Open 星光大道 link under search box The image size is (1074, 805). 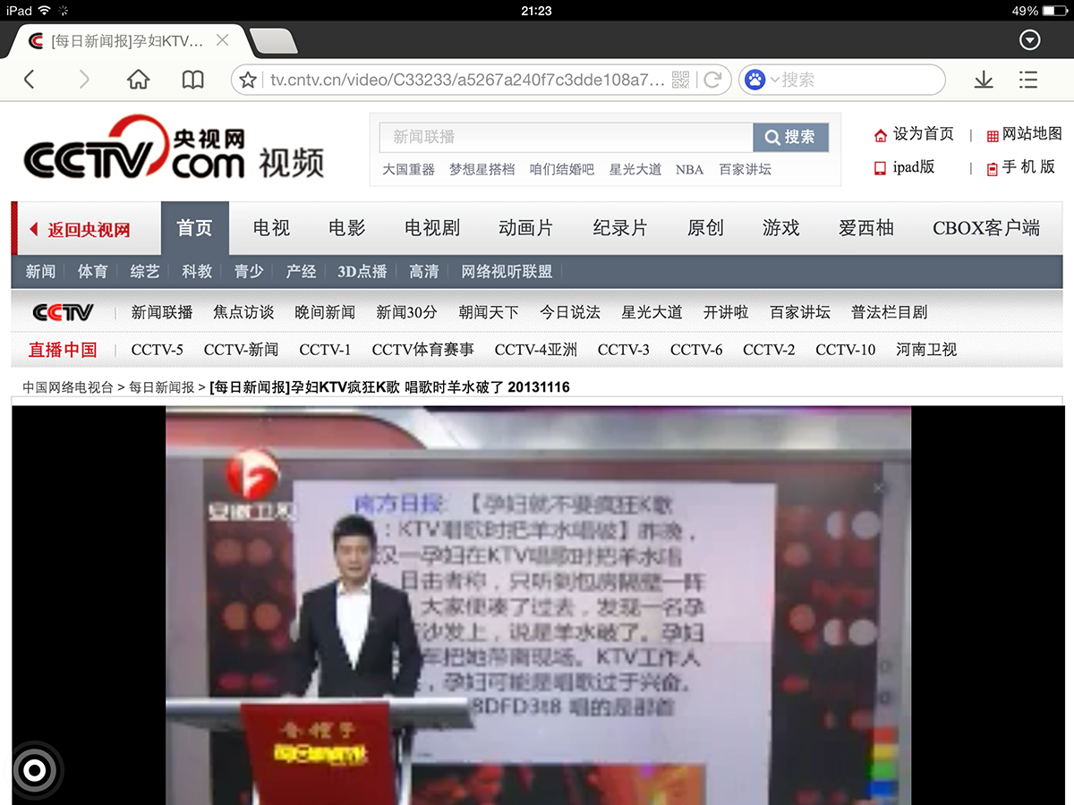635,169
